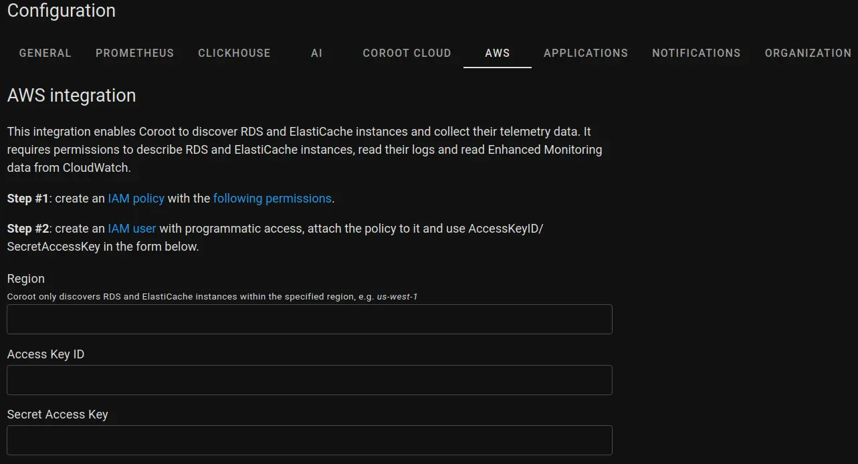Image resolution: width=858 pixels, height=464 pixels.
Task: Switch to the Notifications tab
Action: point(696,53)
